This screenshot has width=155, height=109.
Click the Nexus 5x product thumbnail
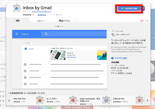(x=58, y=55)
